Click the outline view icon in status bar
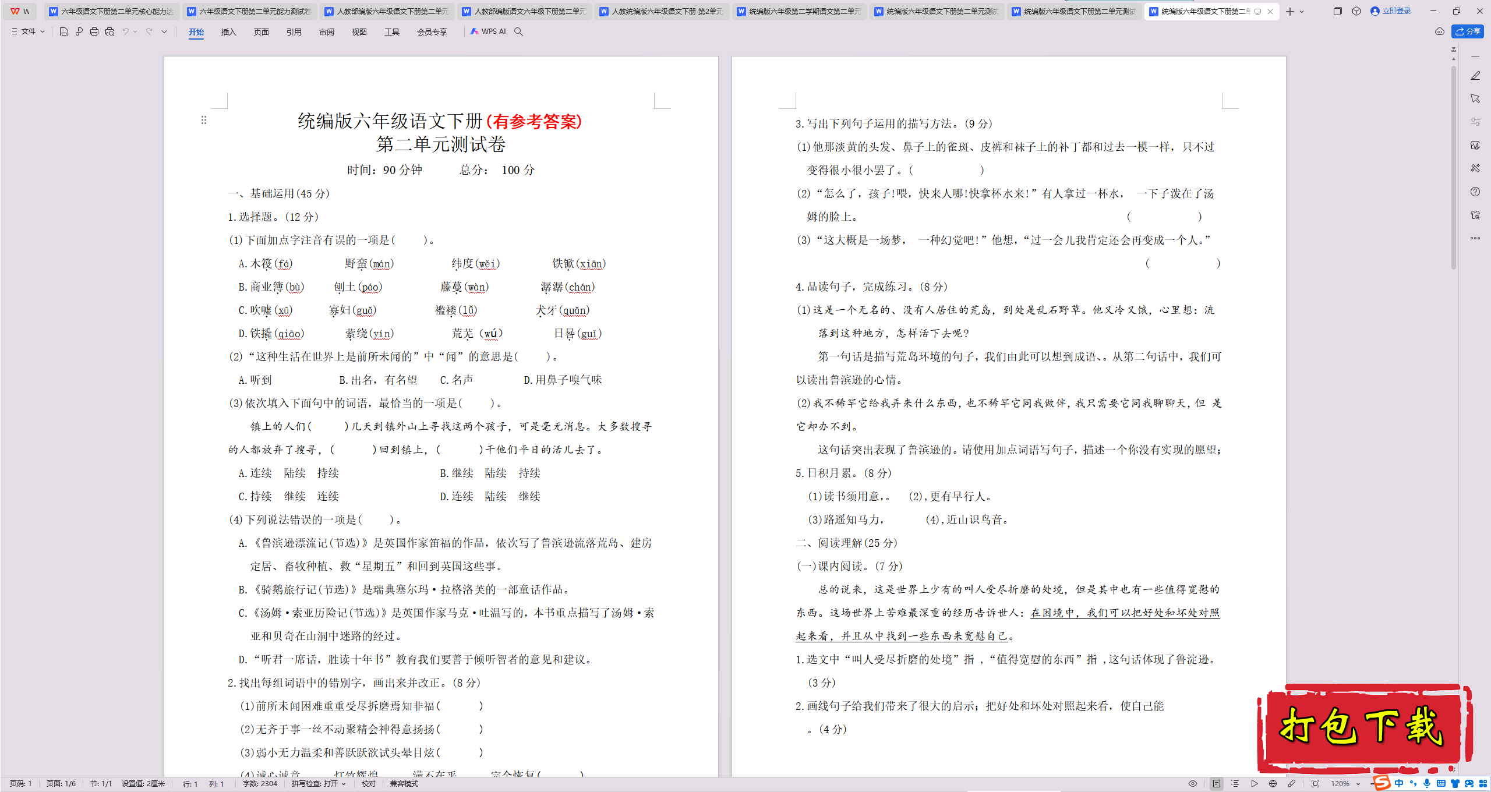The height and width of the screenshot is (792, 1491). [x=1235, y=784]
